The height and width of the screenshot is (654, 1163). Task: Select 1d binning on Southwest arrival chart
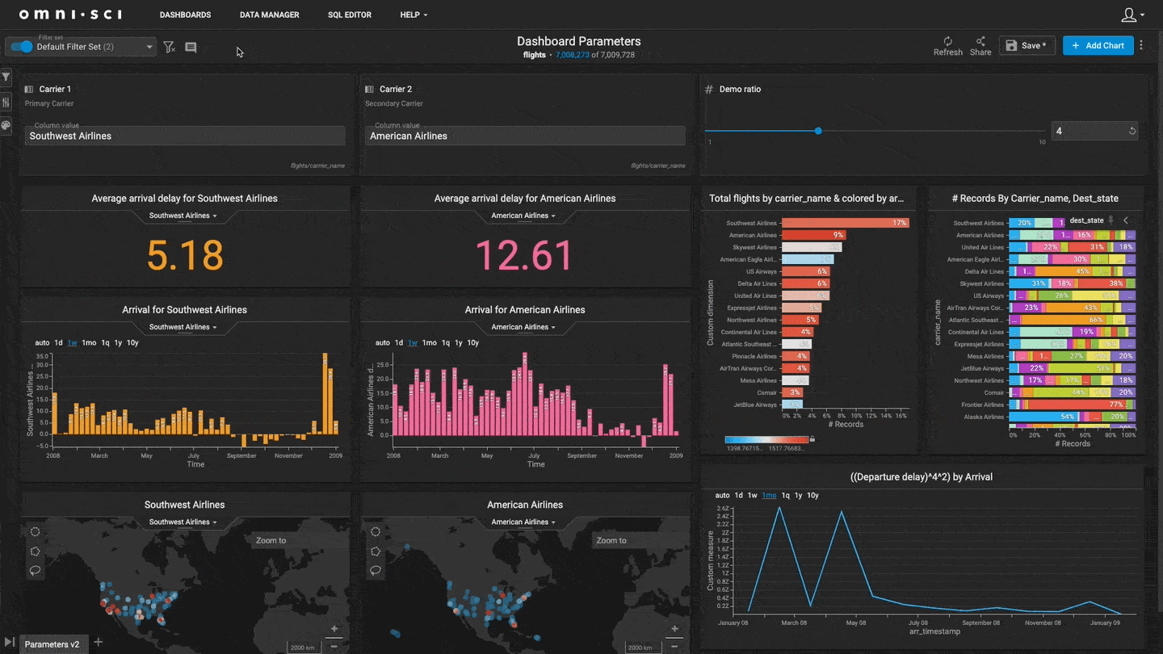(x=58, y=342)
